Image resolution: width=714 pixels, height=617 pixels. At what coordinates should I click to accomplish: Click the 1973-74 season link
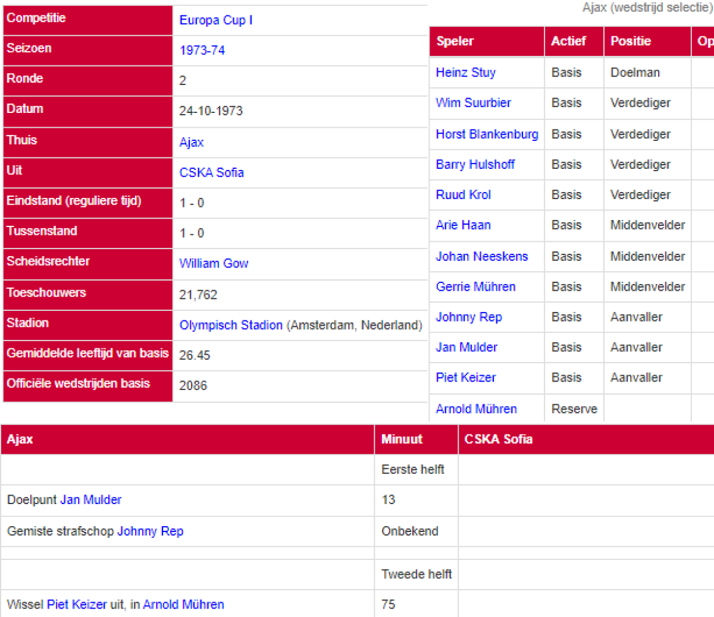[x=202, y=51]
